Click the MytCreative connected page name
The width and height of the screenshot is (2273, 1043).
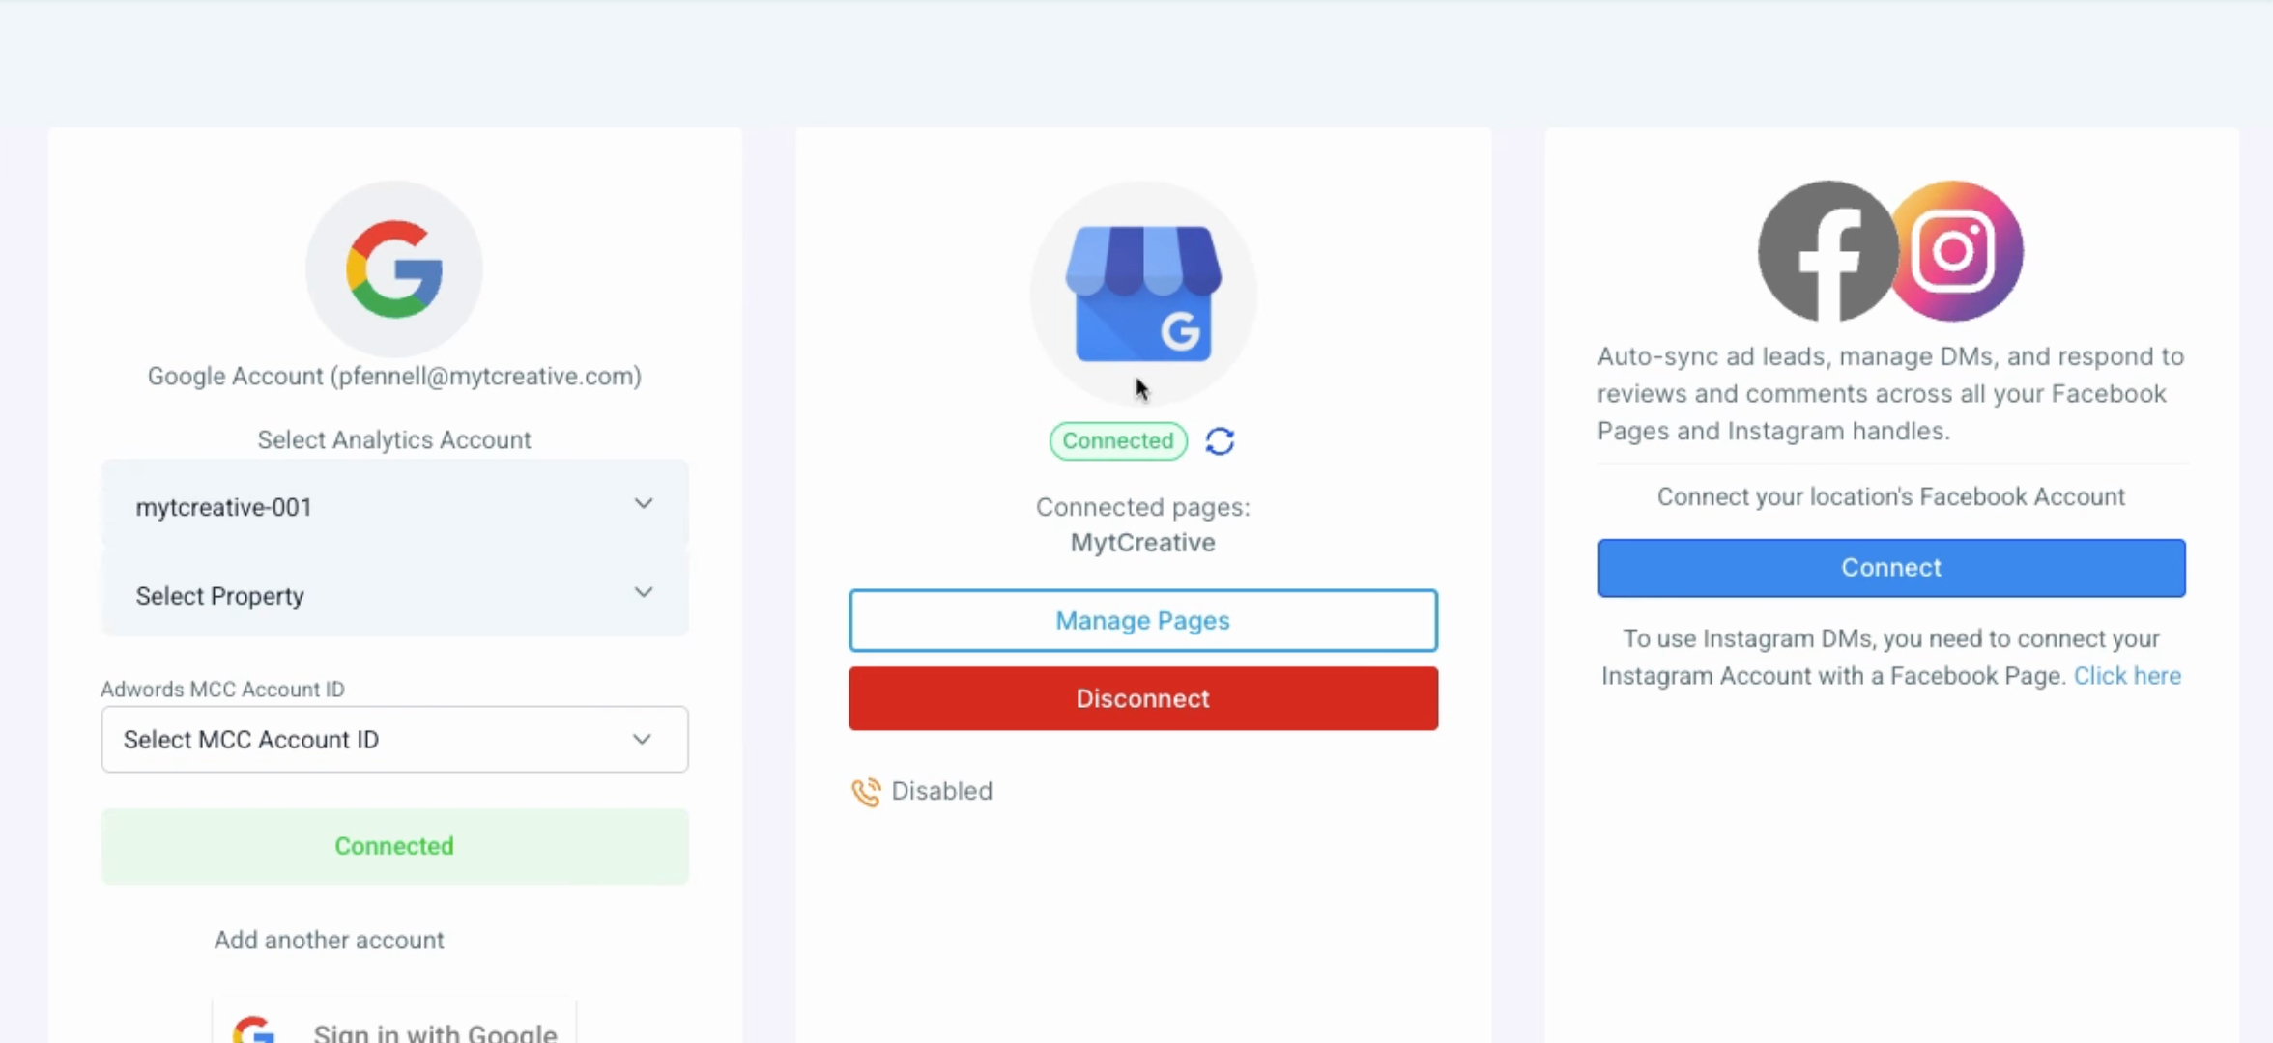(x=1142, y=543)
